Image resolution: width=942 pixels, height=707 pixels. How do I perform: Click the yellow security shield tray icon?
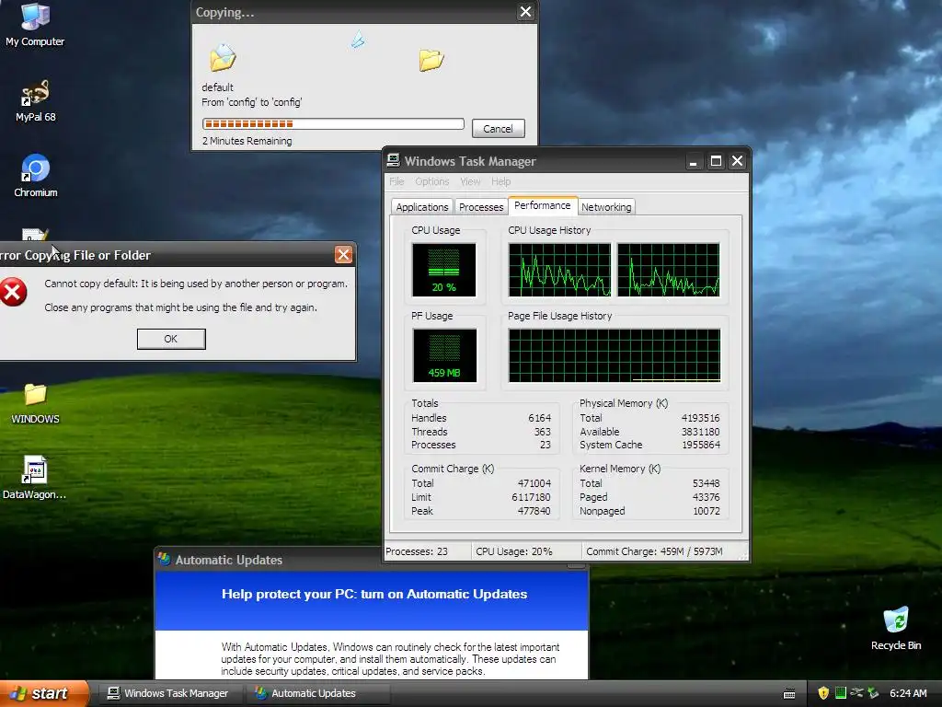coord(823,693)
